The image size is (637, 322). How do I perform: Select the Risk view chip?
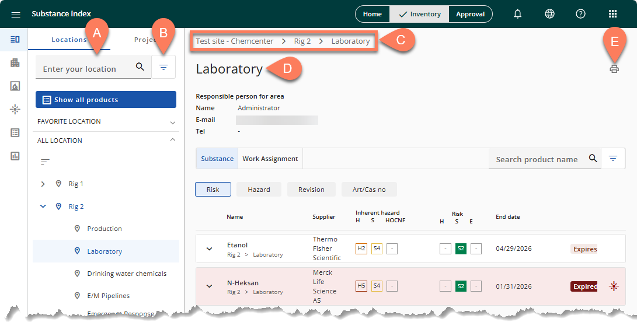pos(213,190)
